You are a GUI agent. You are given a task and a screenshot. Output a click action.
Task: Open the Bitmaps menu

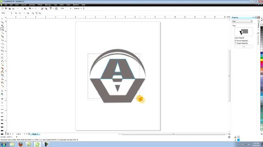[x=48, y=5]
